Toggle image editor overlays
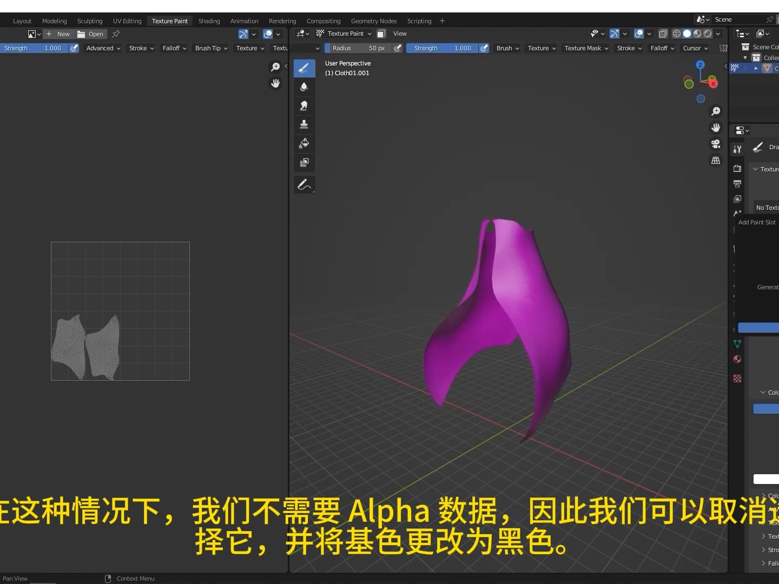This screenshot has height=584, width=779. [x=268, y=34]
